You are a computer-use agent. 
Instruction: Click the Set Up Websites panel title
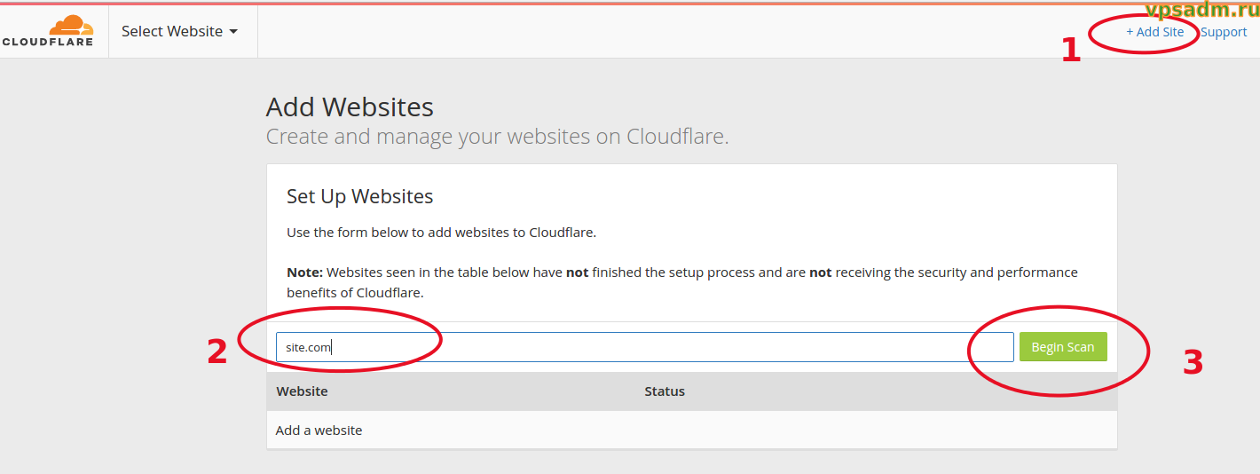click(359, 196)
